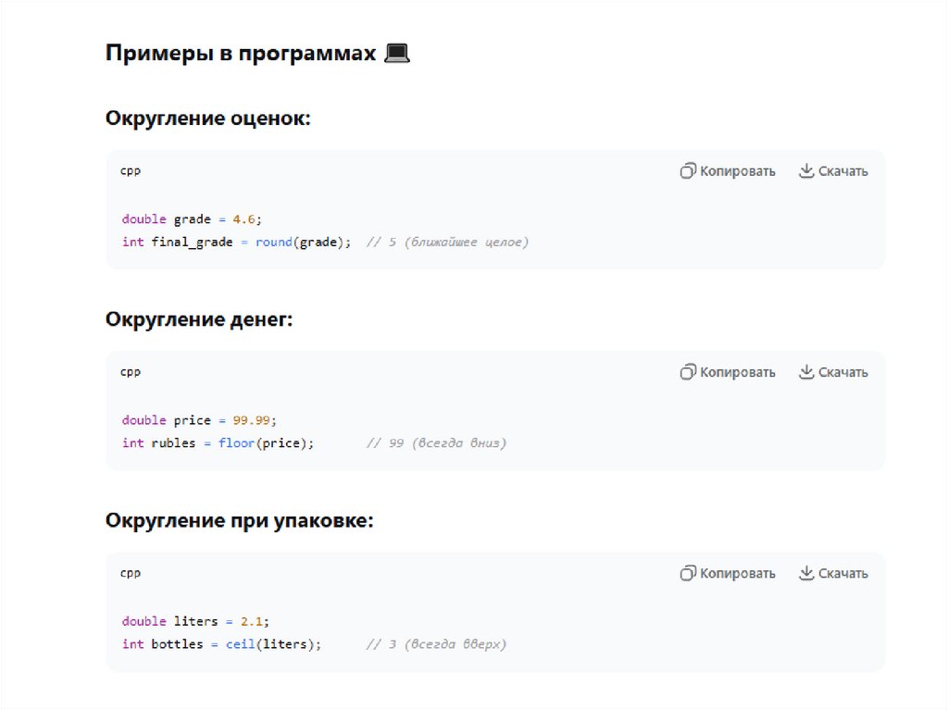Viewport: 948px width, 710px height.
Task: Click the 'int rubles = floor(price);' code line
Action: [x=218, y=443]
